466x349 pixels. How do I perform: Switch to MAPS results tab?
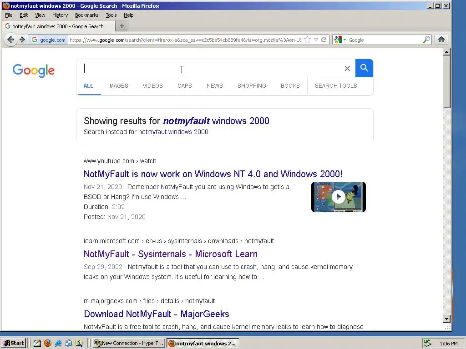pos(185,86)
